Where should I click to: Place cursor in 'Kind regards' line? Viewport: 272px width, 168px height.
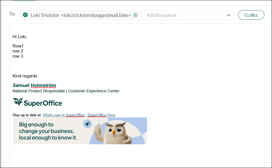(25, 76)
